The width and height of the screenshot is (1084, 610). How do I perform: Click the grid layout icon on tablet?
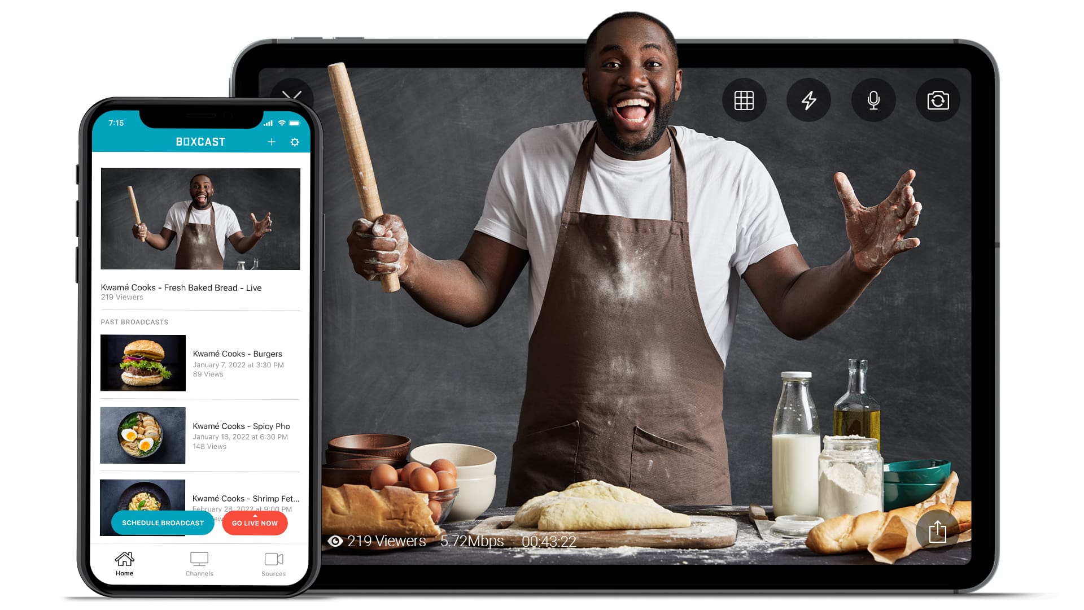pyautogui.click(x=742, y=101)
